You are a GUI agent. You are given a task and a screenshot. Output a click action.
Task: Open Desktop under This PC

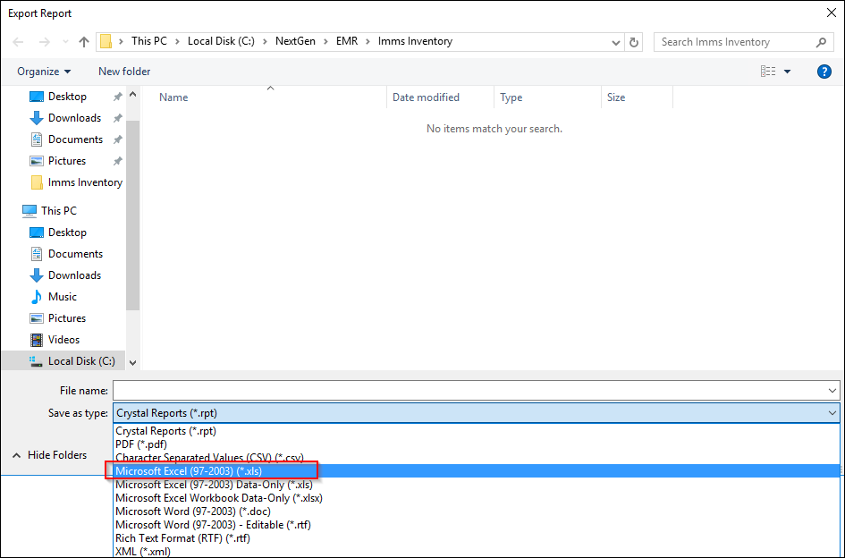pyautogui.click(x=67, y=232)
